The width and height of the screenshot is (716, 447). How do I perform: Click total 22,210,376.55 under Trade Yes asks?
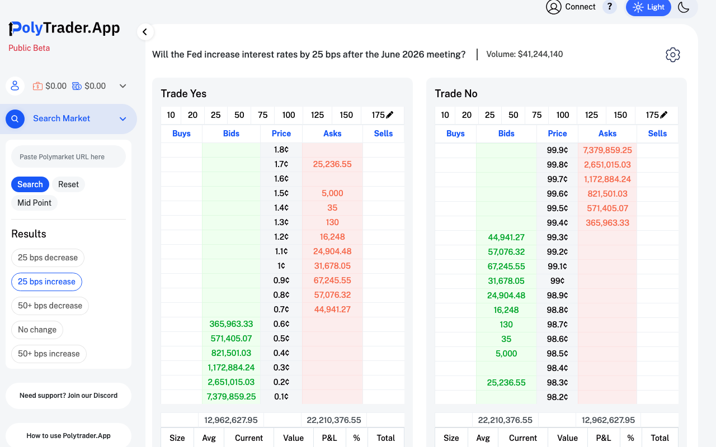(333, 420)
